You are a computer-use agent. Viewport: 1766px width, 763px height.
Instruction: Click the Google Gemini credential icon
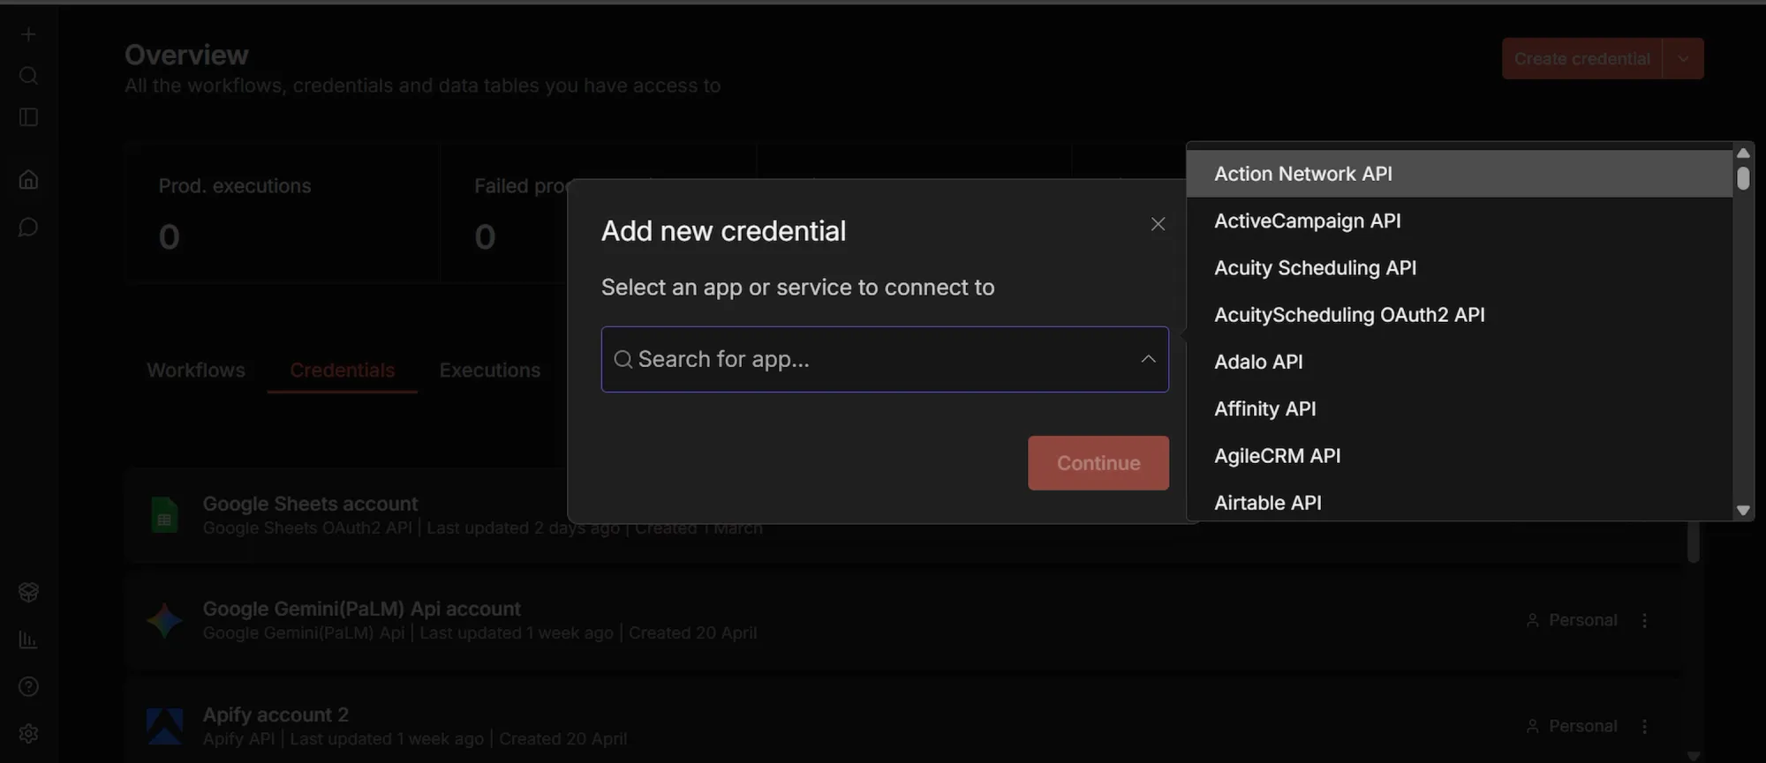point(164,620)
